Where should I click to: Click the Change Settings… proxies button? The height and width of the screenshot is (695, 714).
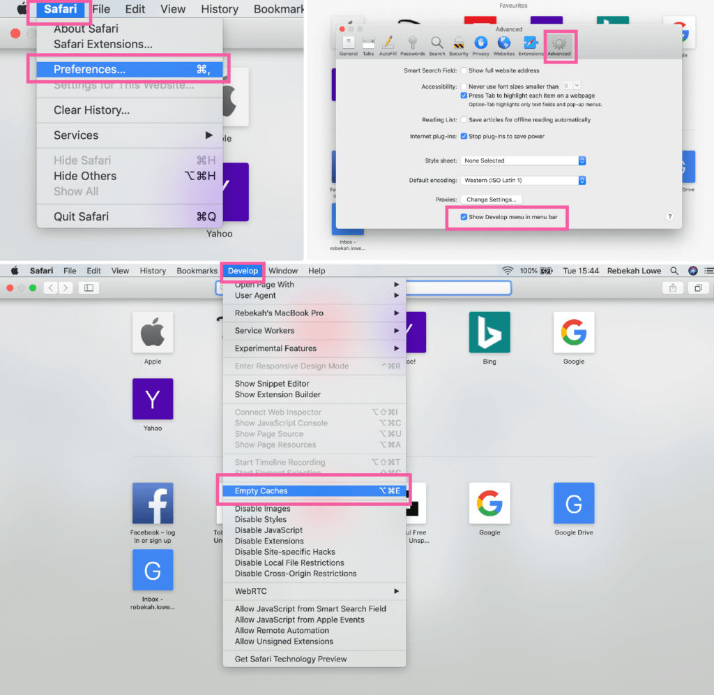pos(491,200)
